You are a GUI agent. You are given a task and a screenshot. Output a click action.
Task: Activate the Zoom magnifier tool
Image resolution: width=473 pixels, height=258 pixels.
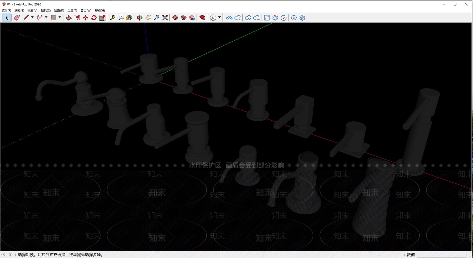(x=157, y=18)
